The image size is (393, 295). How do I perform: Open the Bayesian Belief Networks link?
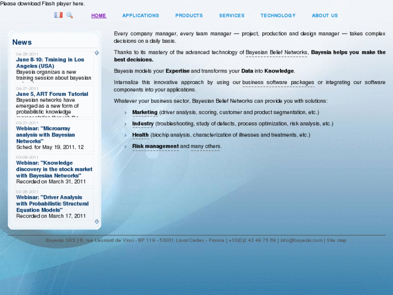click(276, 53)
